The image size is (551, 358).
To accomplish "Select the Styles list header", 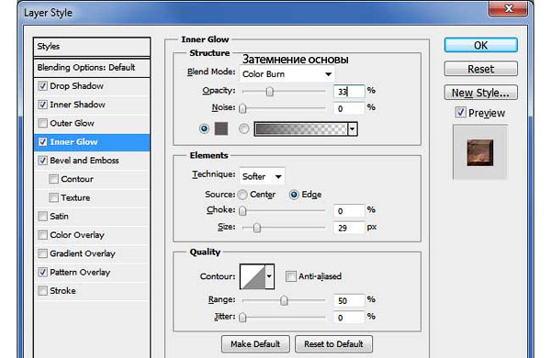I will [92, 47].
